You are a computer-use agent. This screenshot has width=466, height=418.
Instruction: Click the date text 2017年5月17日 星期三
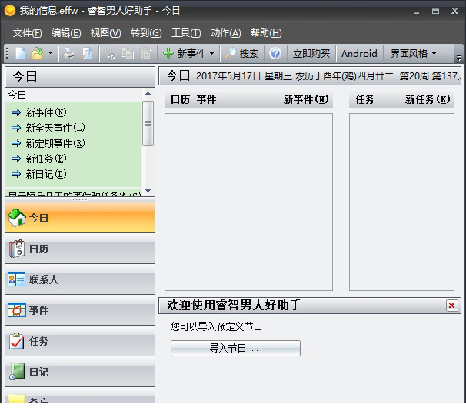point(244,76)
